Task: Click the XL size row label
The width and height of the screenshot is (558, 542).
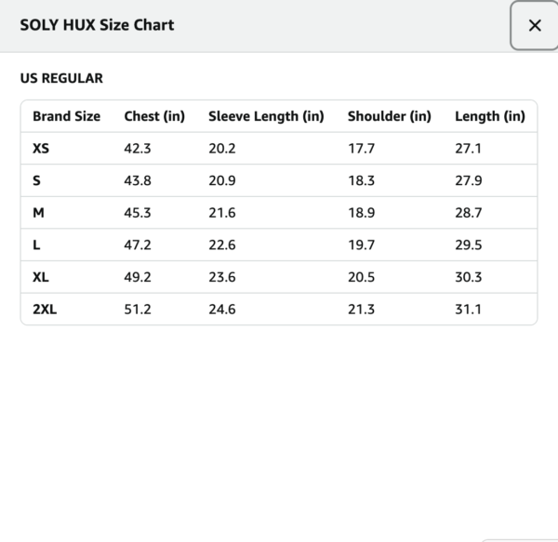Action: [x=41, y=277]
